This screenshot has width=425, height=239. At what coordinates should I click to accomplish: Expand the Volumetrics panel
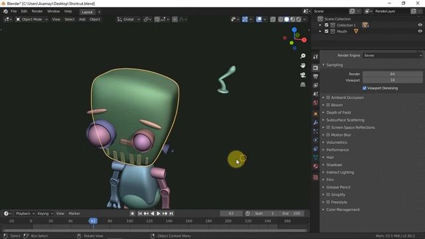(x=337, y=142)
